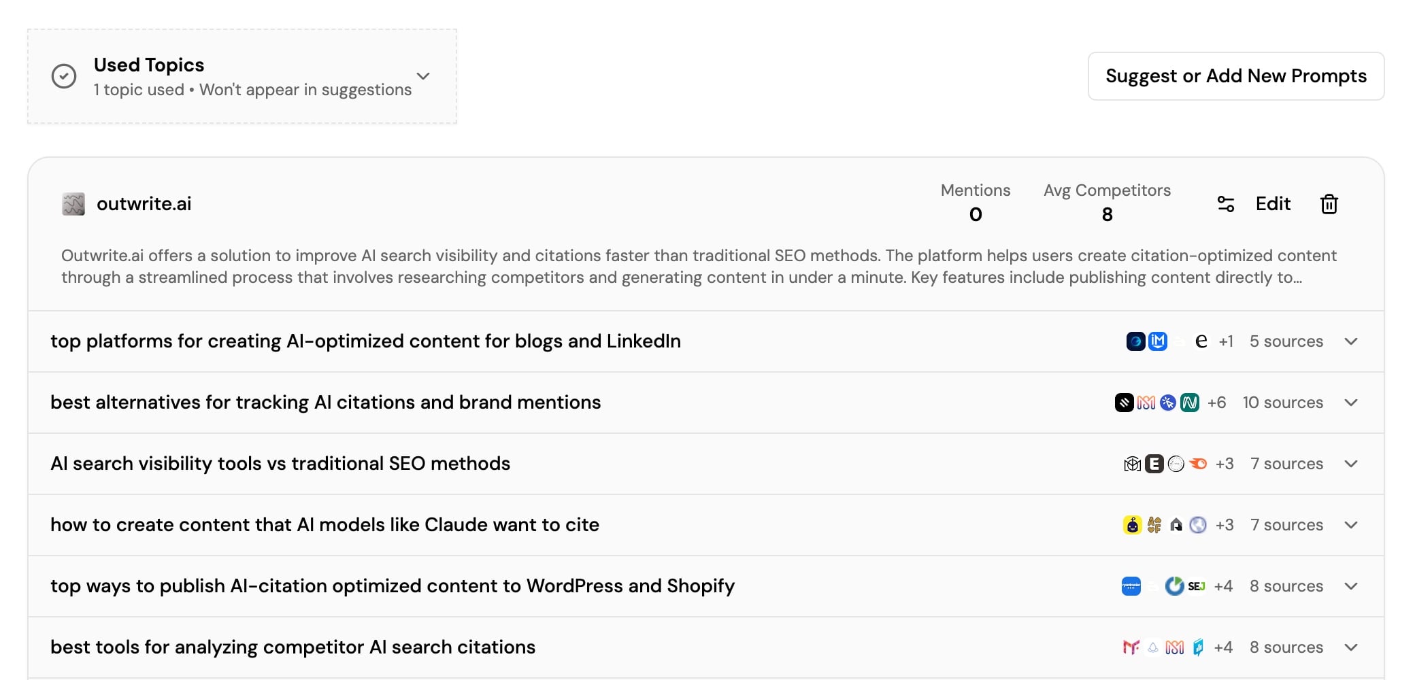This screenshot has width=1415, height=680.
Task: Click the yellow source icon in Claude cite row
Action: pyautogui.click(x=1132, y=525)
